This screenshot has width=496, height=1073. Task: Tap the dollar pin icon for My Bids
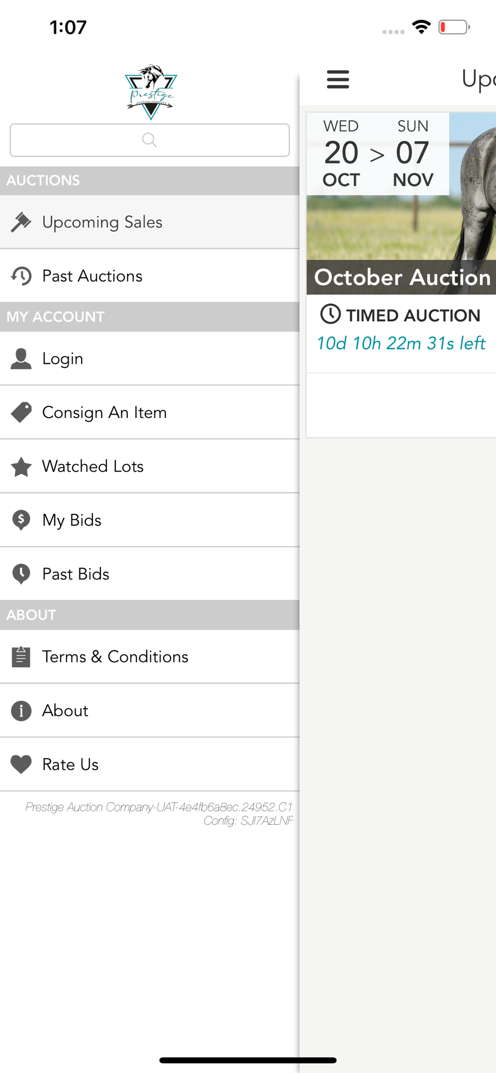[x=21, y=520]
